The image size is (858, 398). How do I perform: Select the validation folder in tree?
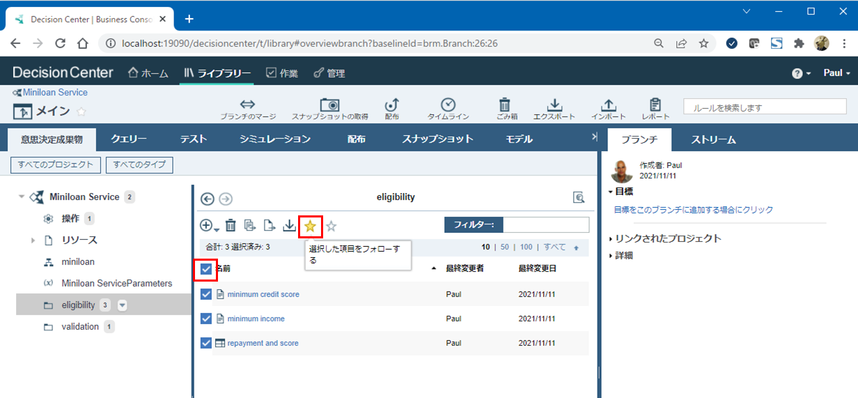79,327
